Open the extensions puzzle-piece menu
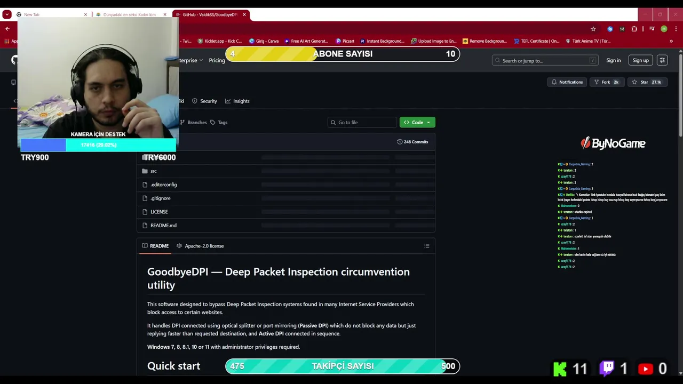The width and height of the screenshot is (683, 384). click(x=634, y=29)
